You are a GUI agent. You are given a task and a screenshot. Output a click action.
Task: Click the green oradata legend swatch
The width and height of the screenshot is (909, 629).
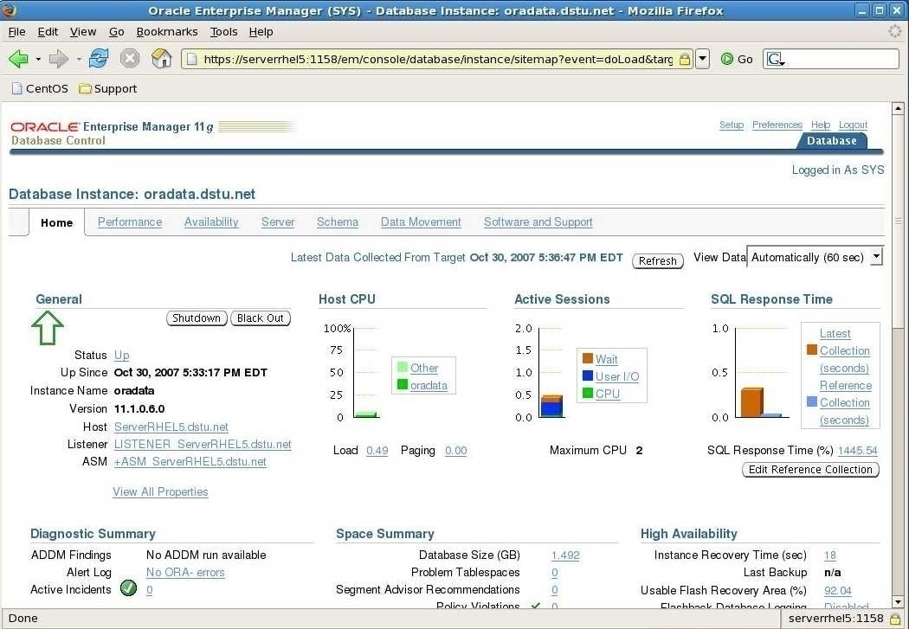[x=403, y=384]
